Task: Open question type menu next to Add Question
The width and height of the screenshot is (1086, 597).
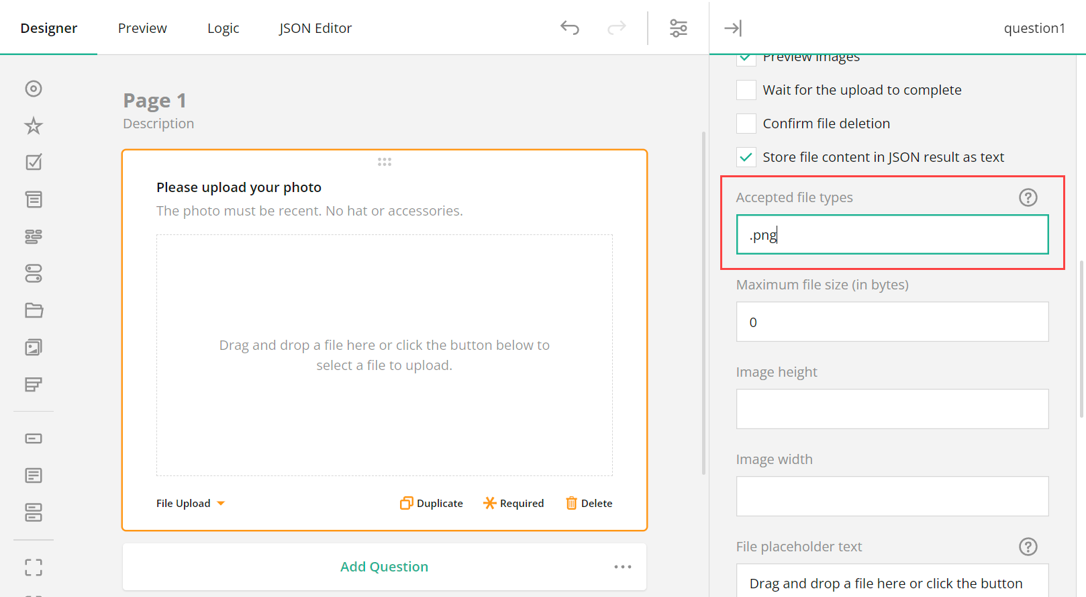Action: click(623, 567)
